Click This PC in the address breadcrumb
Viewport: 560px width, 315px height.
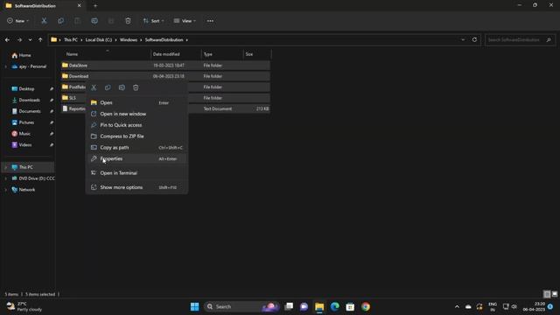[x=71, y=39]
